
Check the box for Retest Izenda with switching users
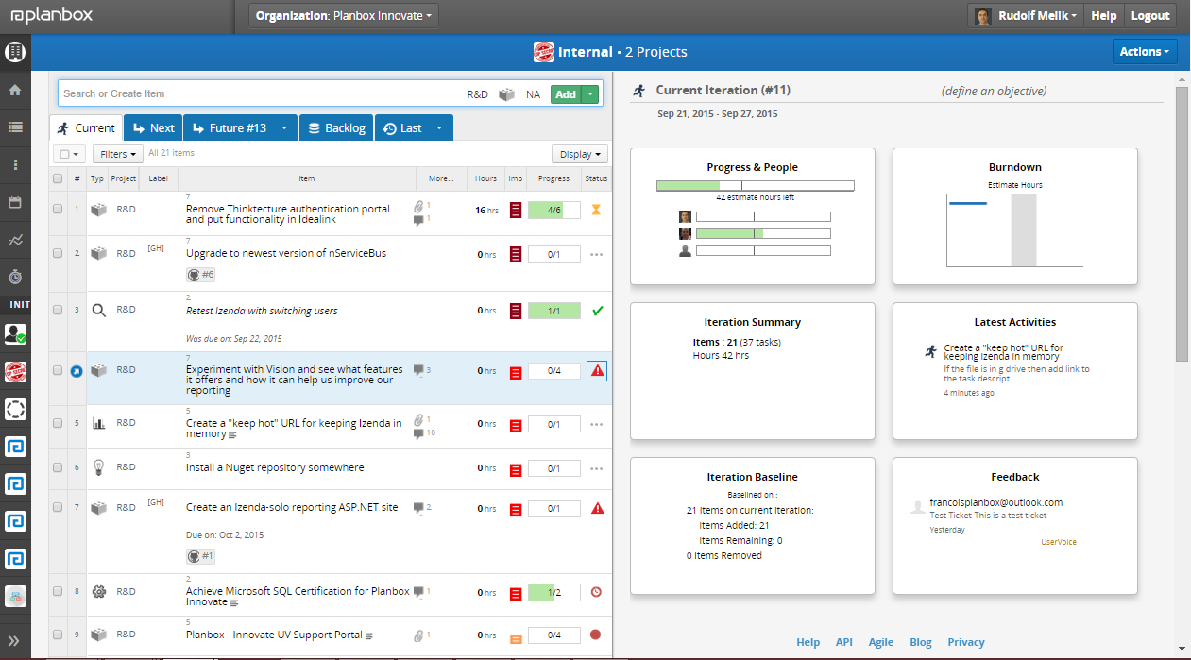58,310
